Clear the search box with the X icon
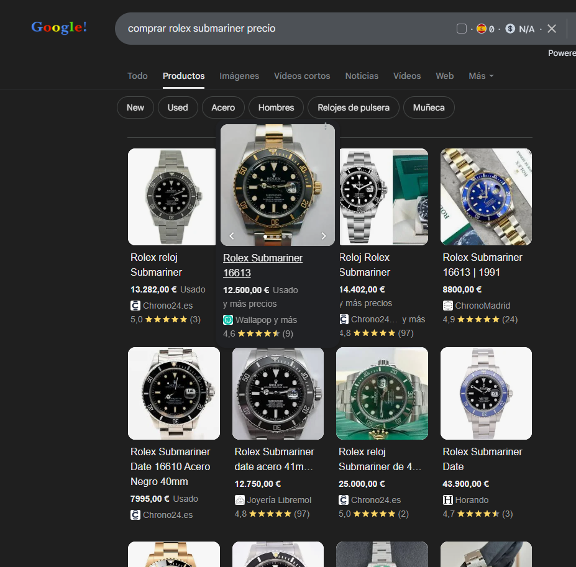 (552, 29)
